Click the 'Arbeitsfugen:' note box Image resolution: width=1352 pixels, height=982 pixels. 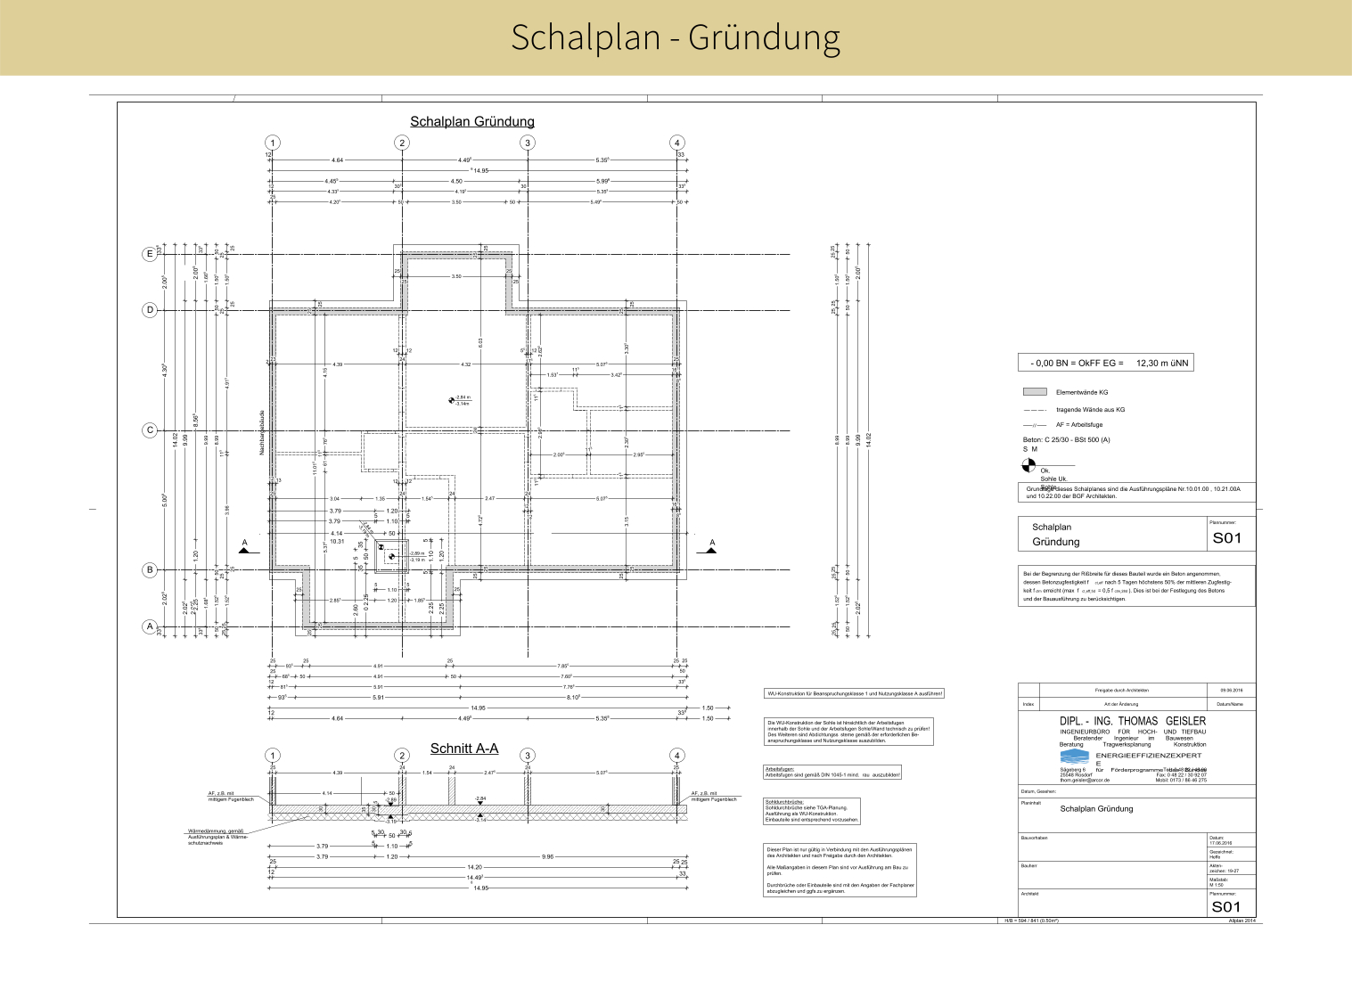tap(833, 773)
